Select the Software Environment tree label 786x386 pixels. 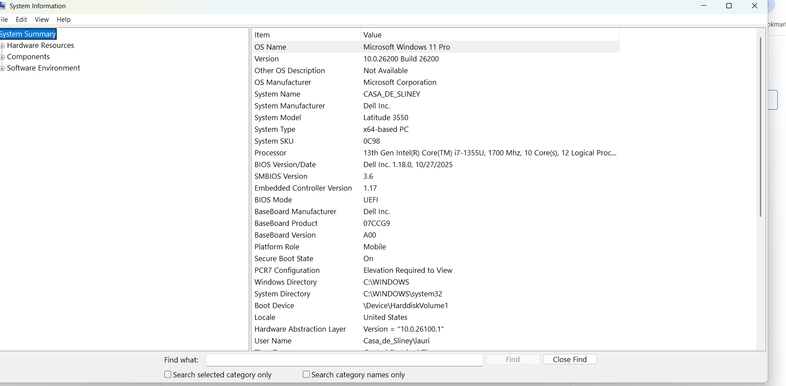pos(44,68)
